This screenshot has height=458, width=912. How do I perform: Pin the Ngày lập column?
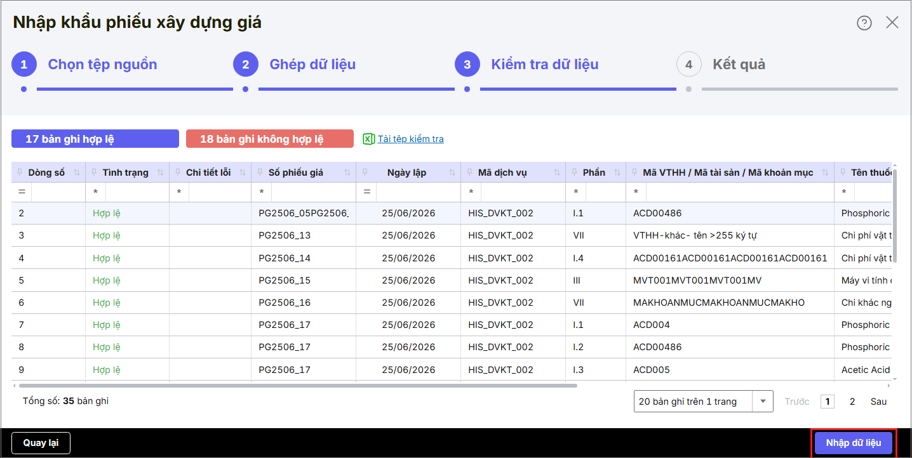(x=365, y=173)
